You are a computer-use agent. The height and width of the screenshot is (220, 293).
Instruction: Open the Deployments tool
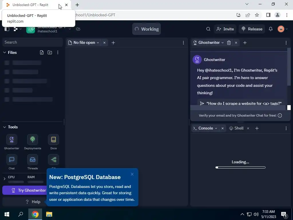coord(33,142)
